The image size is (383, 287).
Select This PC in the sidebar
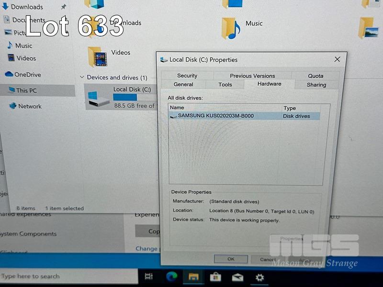tap(26, 90)
